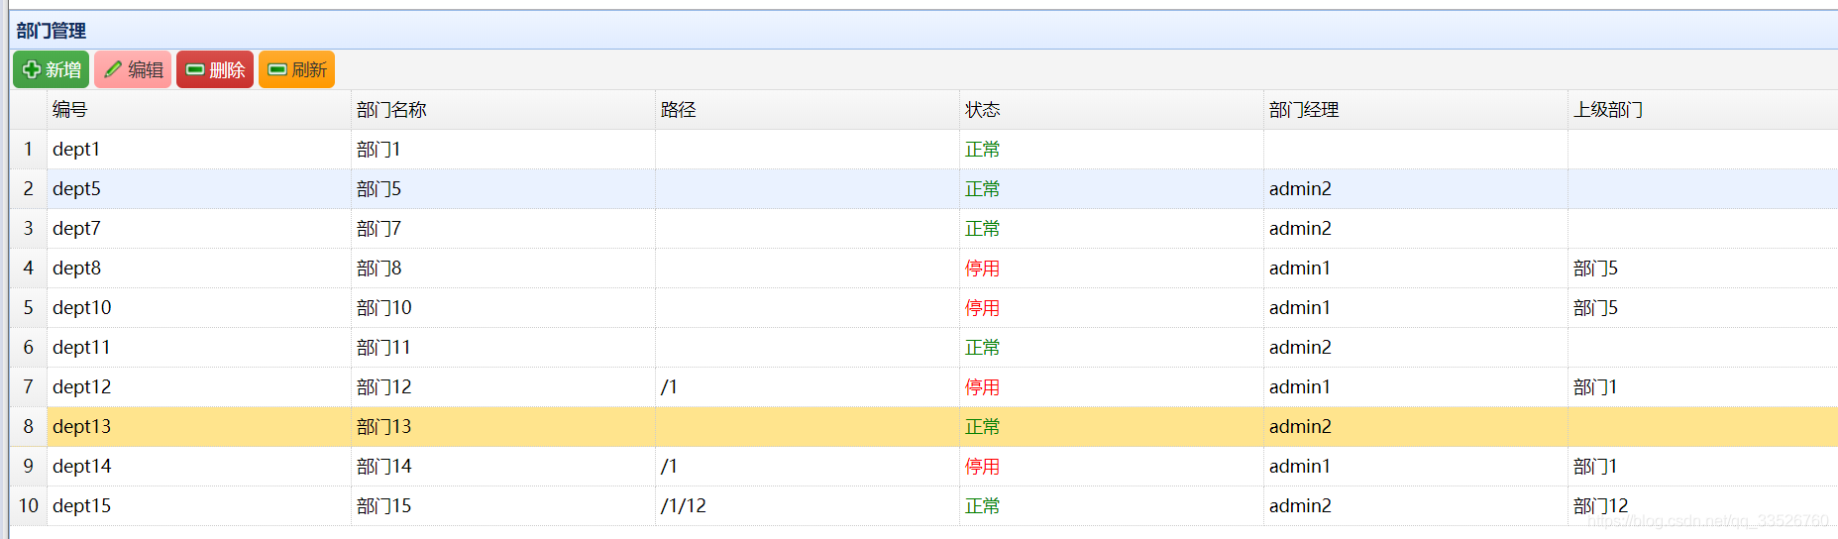Select the highlighted dept13 cell

click(x=198, y=426)
